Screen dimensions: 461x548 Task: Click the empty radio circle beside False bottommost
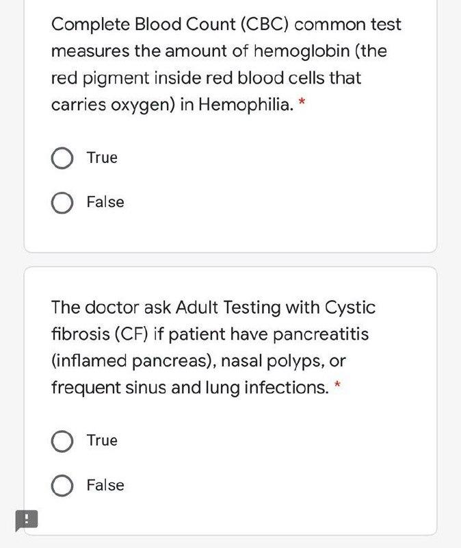[62, 485]
